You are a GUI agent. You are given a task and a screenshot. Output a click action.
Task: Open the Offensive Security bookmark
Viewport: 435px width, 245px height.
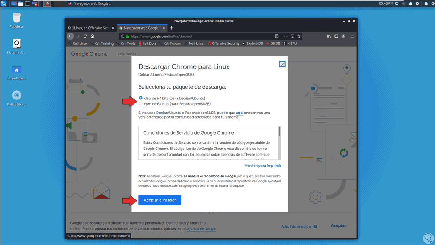tap(223, 43)
